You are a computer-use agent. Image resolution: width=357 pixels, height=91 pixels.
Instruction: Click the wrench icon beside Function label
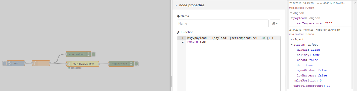pos(178,32)
